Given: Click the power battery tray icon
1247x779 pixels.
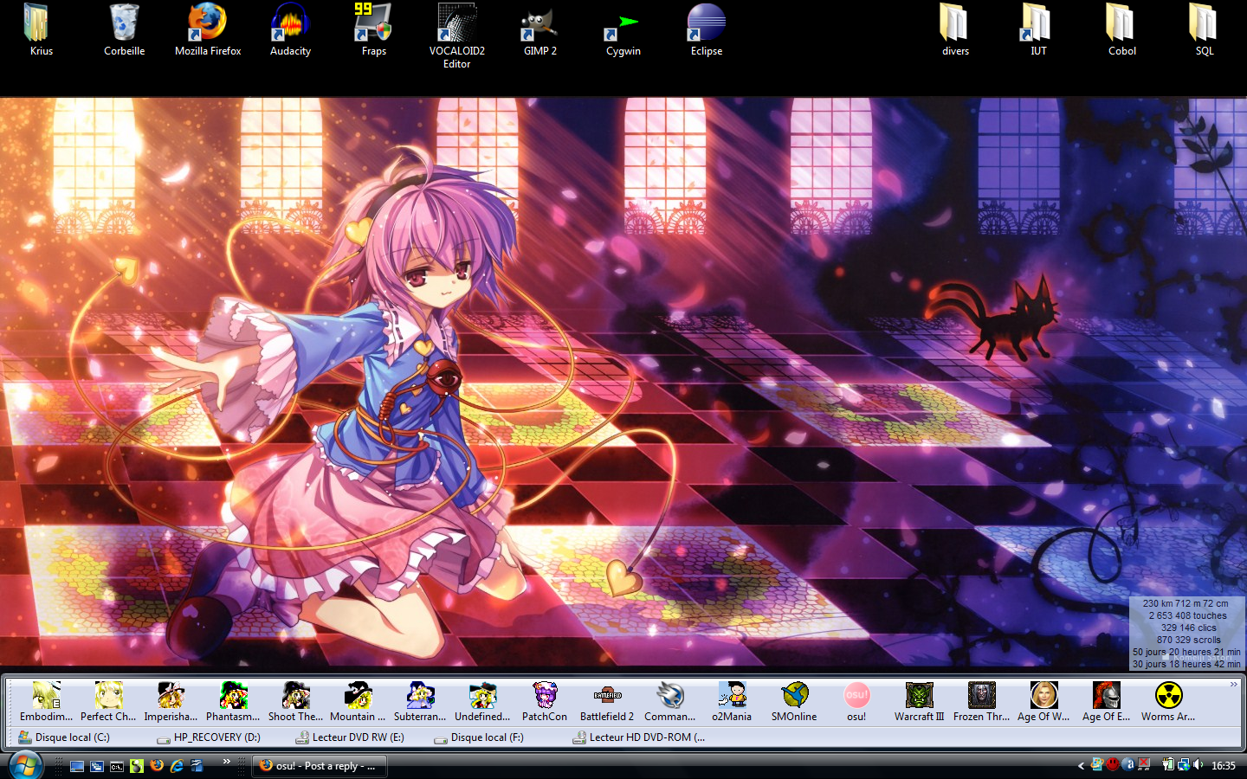Looking at the screenshot, I should click(x=1168, y=764).
